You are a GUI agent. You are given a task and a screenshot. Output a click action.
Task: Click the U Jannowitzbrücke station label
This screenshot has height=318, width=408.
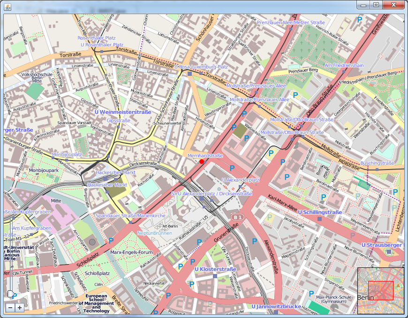point(276,307)
